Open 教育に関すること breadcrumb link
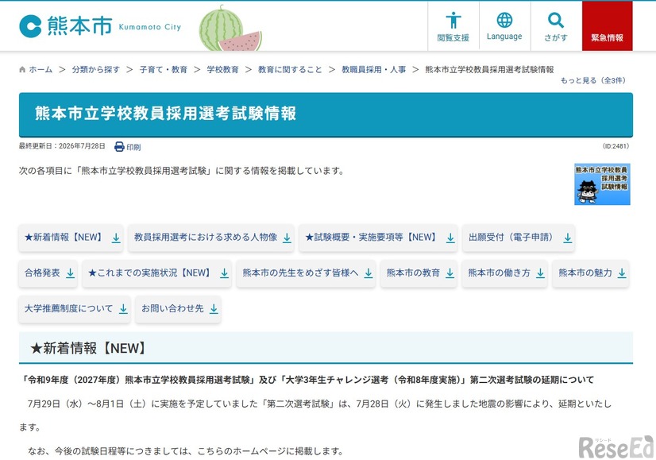 290,69
